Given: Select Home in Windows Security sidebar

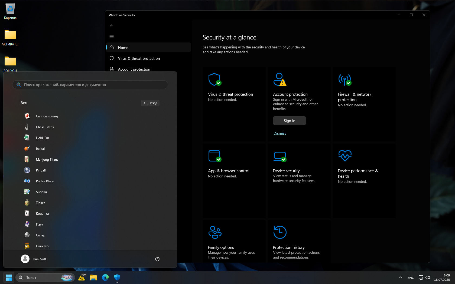Looking at the screenshot, I should [148, 47].
